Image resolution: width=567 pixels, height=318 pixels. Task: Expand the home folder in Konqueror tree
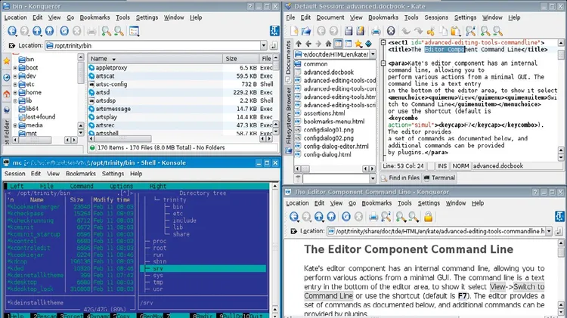pos(15,92)
